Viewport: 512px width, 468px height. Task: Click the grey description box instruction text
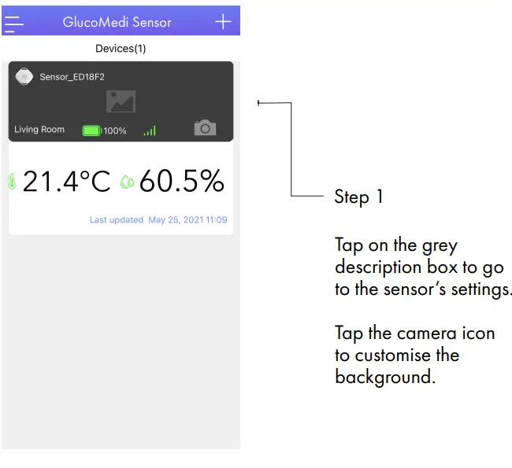tap(422, 267)
